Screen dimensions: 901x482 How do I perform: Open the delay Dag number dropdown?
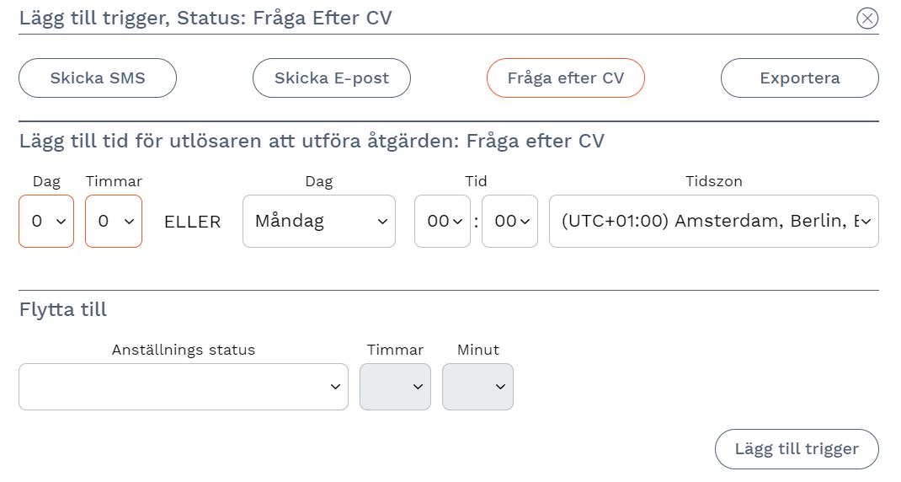[46, 222]
